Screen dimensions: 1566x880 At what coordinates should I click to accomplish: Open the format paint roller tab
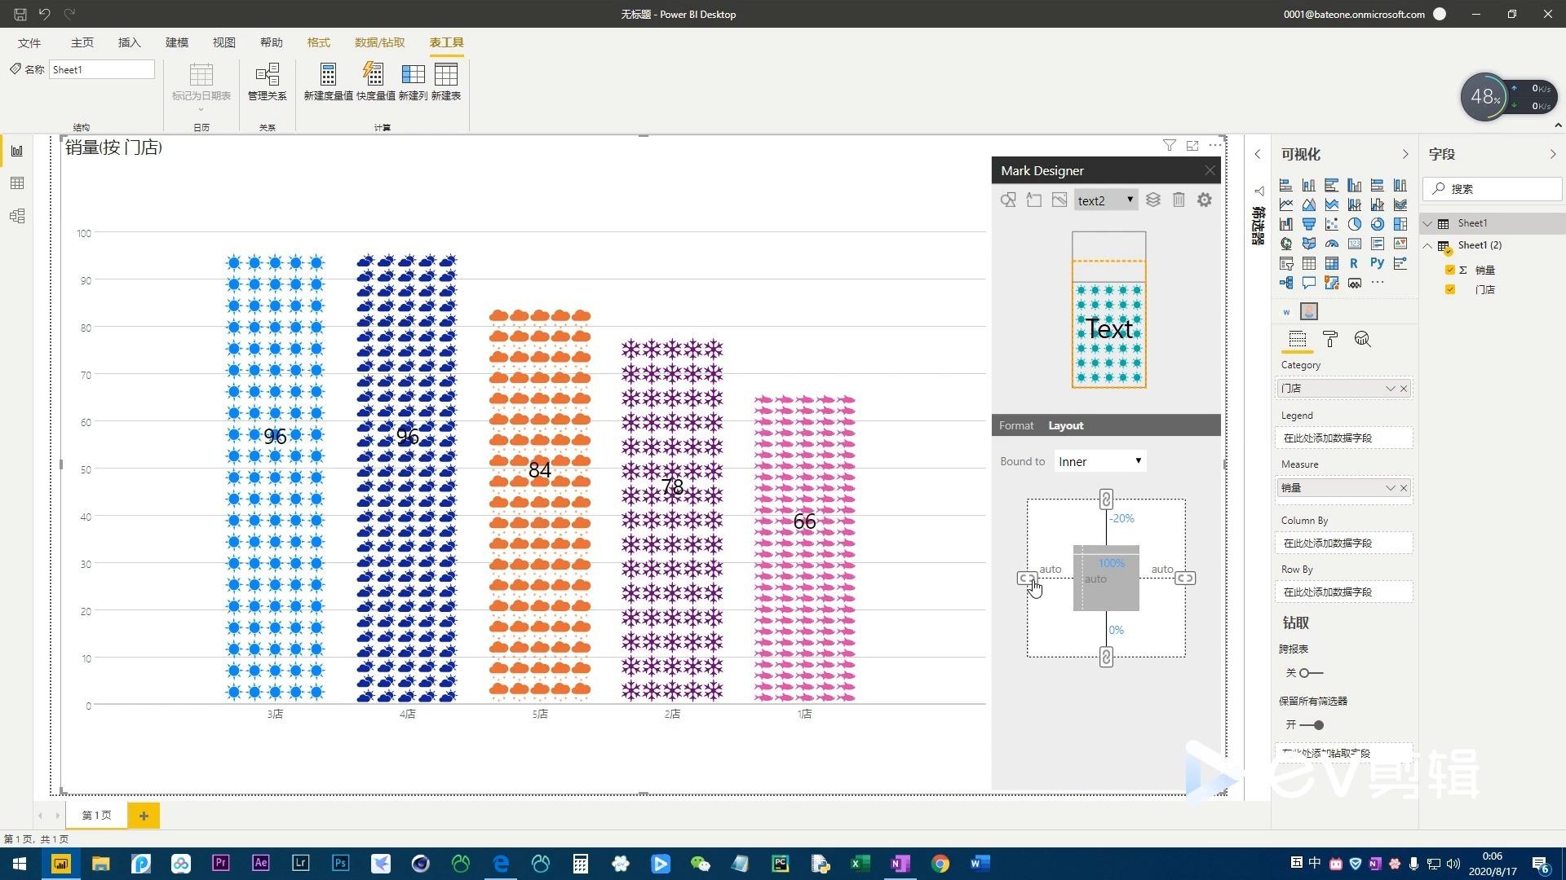coord(1329,339)
